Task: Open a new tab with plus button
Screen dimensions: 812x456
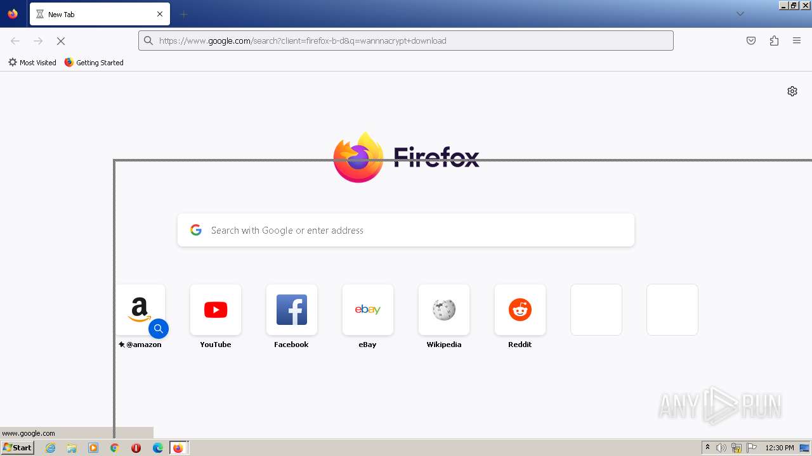Action: pyautogui.click(x=183, y=14)
